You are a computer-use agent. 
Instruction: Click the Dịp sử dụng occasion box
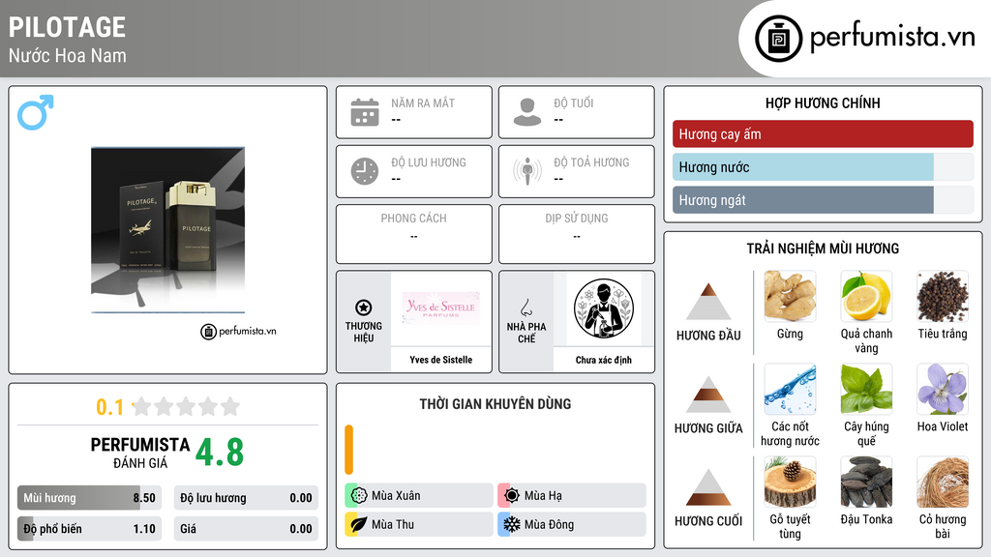coord(577,234)
